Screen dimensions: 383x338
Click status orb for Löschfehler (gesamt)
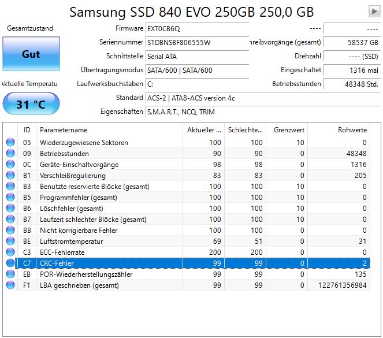click(x=10, y=208)
